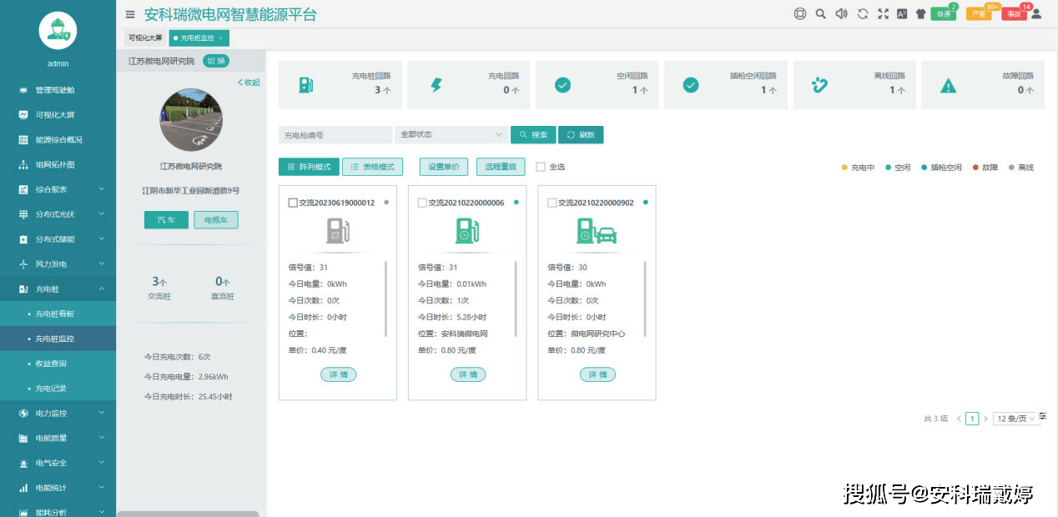
Task: Click charger icon on card 交流20210220000006
Action: (x=467, y=231)
